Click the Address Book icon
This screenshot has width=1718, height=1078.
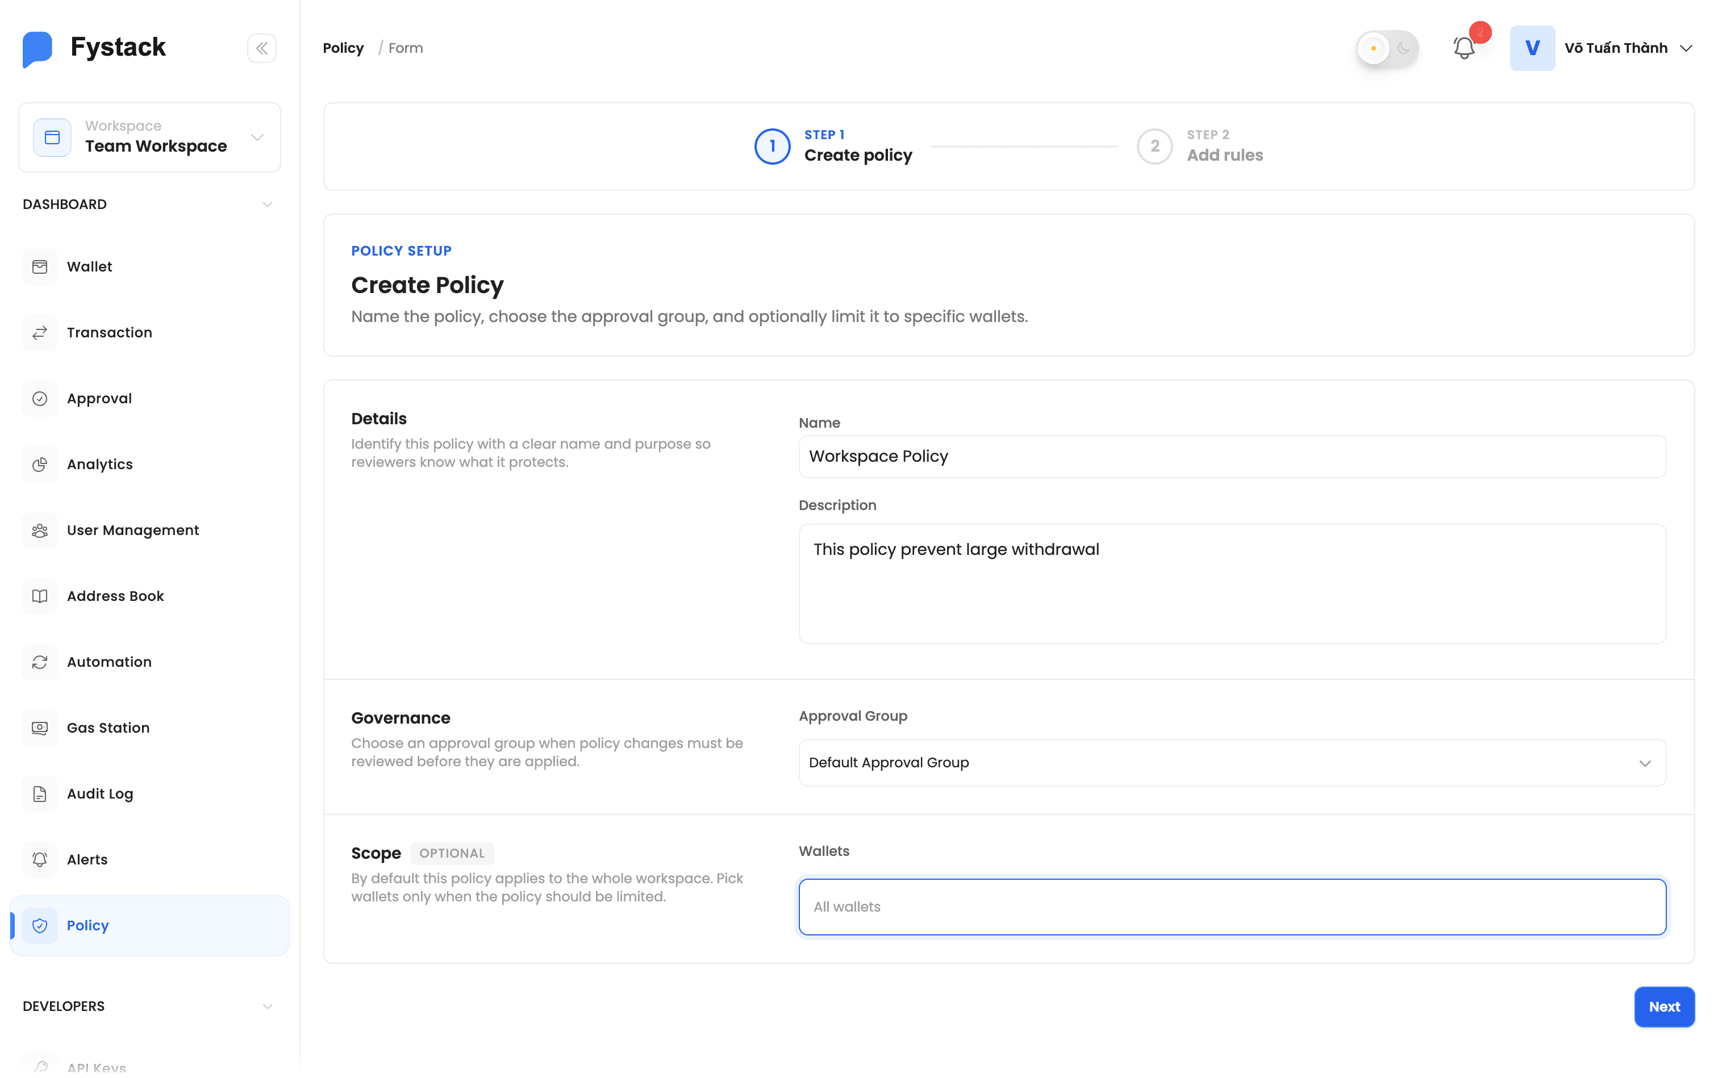(40, 596)
